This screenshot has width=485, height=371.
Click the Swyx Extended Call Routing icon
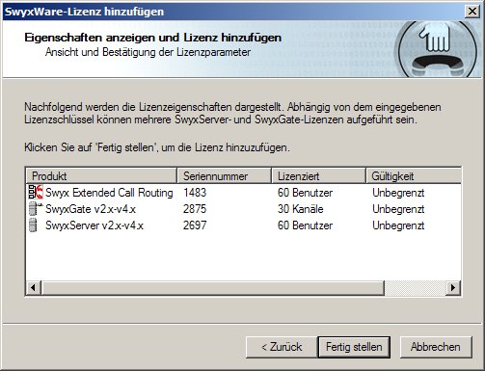(x=36, y=192)
